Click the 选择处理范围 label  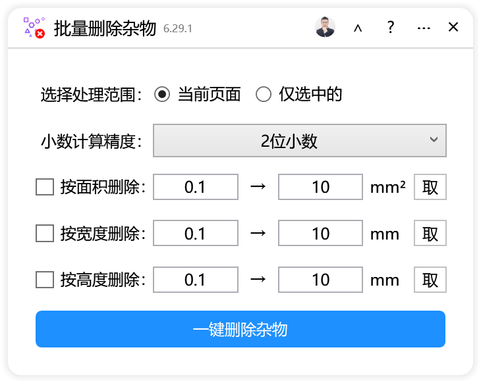(x=92, y=94)
